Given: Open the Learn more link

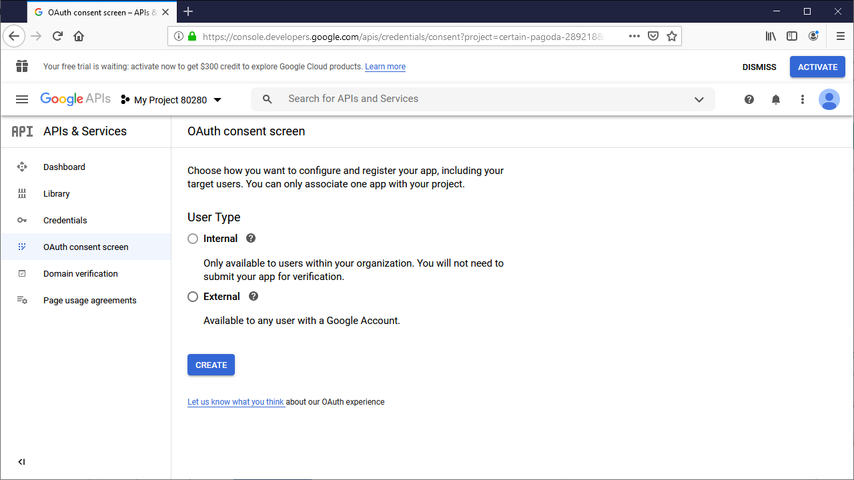Looking at the screenshot, I should (385, 66).
